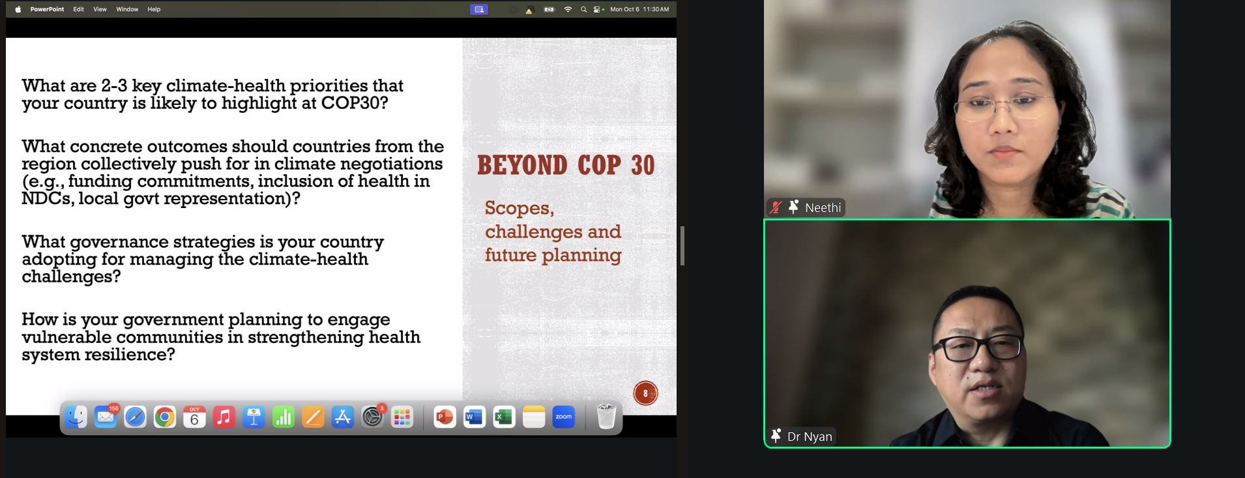Open Spotlight search in menu bar
This screenshot has width=1245, height=478.
583,9
